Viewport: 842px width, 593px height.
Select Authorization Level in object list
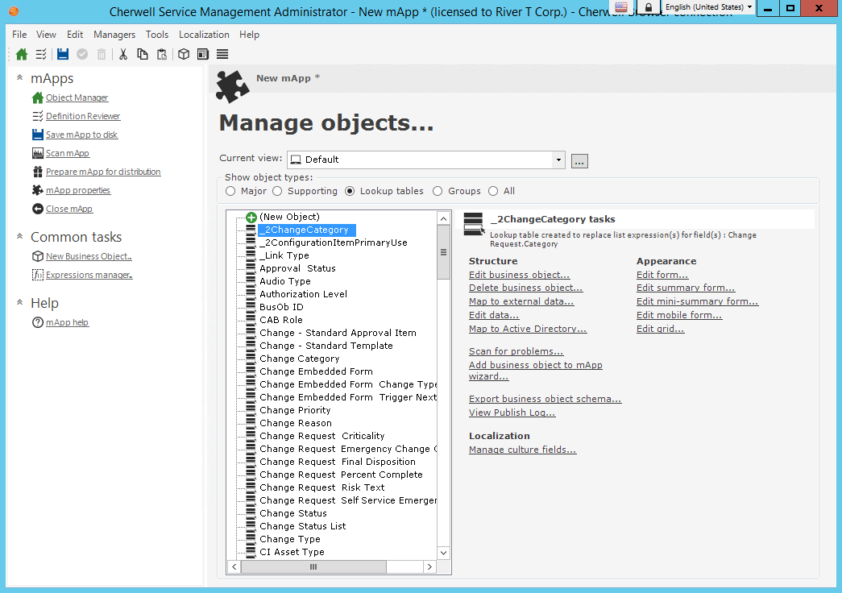pos(304,294)
